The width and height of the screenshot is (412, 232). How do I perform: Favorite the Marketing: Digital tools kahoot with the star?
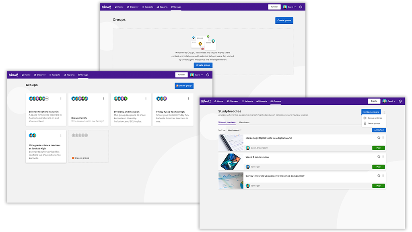tap(379, 138)
